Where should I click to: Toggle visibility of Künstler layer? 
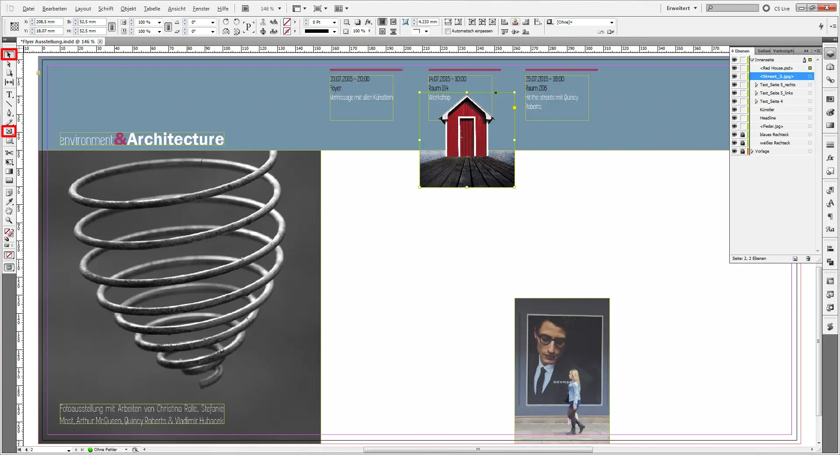(734, 110)
